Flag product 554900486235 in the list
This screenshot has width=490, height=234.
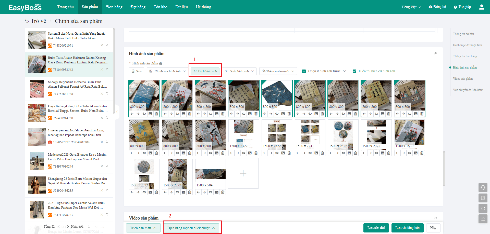pyautogui.click(x=107, y=190)
